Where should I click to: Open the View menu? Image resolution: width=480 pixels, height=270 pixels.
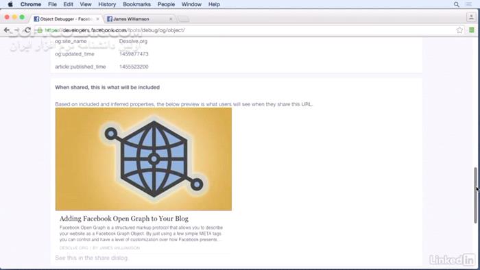coord(86,4)
